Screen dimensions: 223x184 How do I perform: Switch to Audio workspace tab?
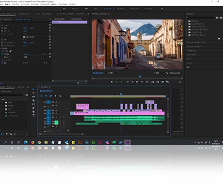tap(121, 9)
